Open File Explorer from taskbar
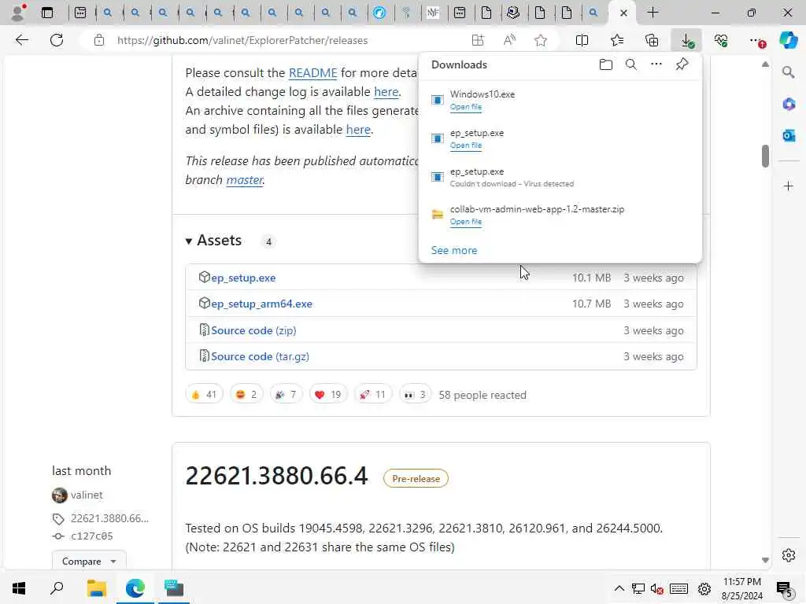Viewport: 806px width, 604px height. tap(96, 588)
